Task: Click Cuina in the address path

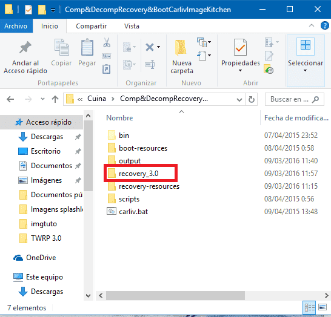Action: (x=96, y=99)
